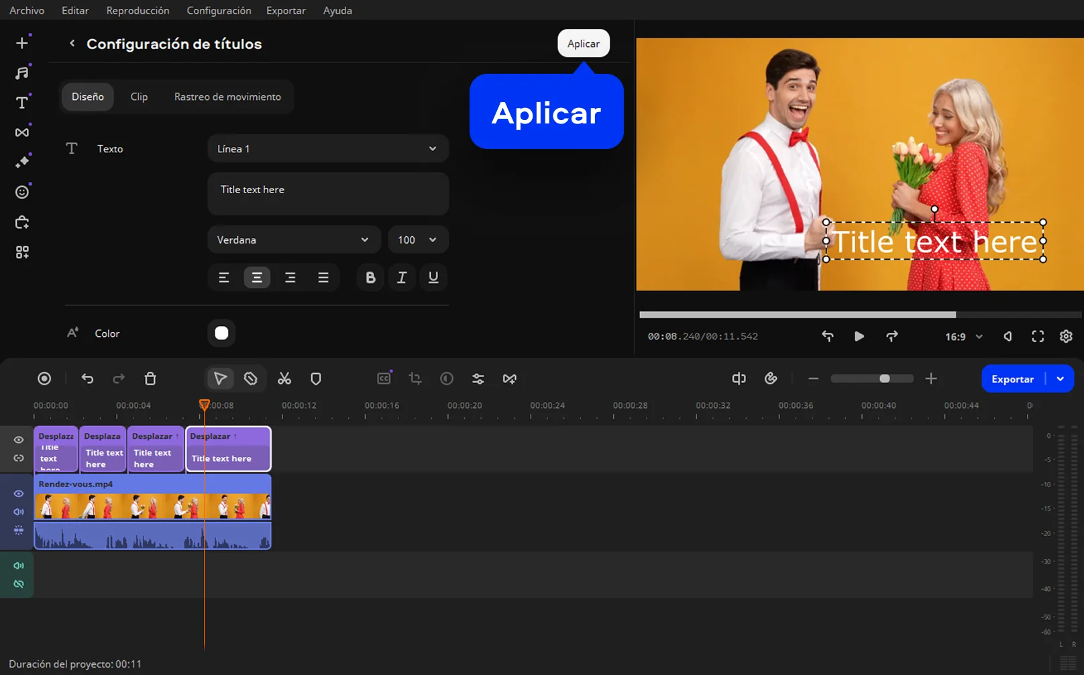Open the Stickers panel with smiley icon
1084x675 pixels.
pos(22,193)
